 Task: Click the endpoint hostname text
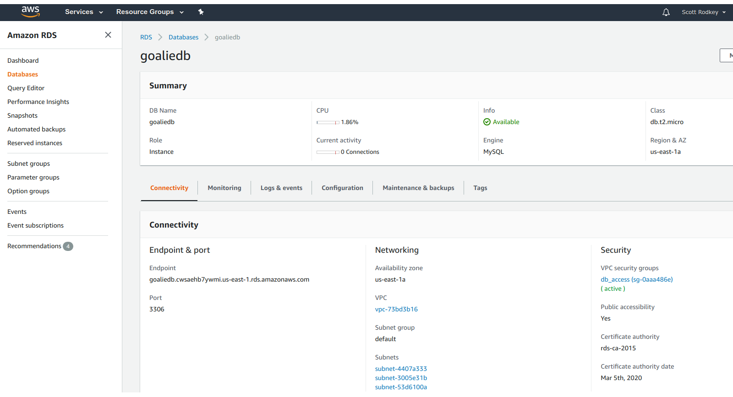[229, 279]
